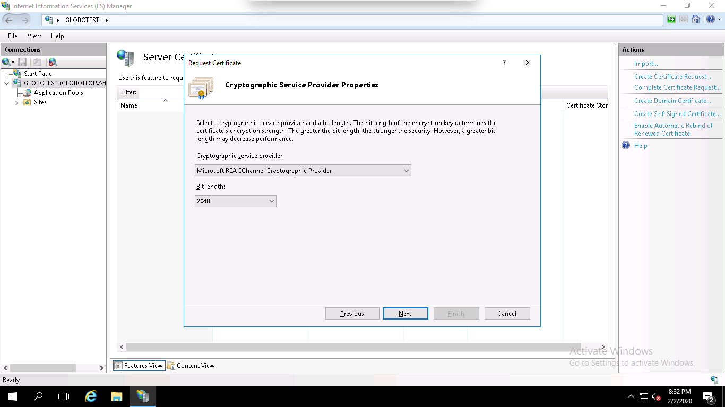Launch Internet Explorer from taskbar
Screen dimensions: 725x407
91,396
